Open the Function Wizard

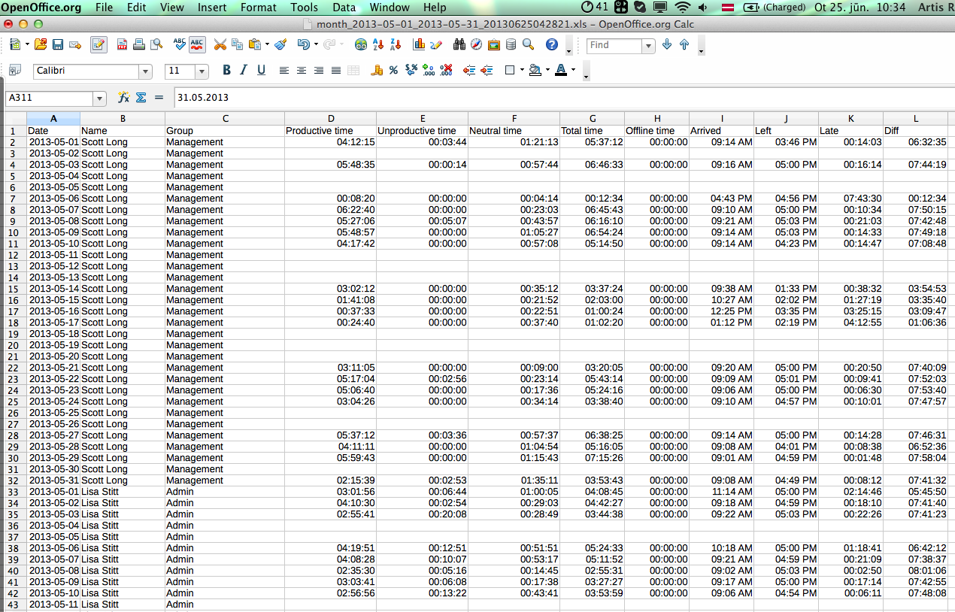pyautogui.click(x=123, y=98)
